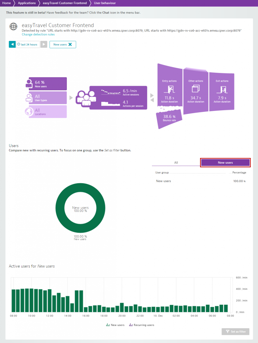The height and width of the screenshot is (343, 258).
Task: Click the Set as filter button
Action: [236, 332]
